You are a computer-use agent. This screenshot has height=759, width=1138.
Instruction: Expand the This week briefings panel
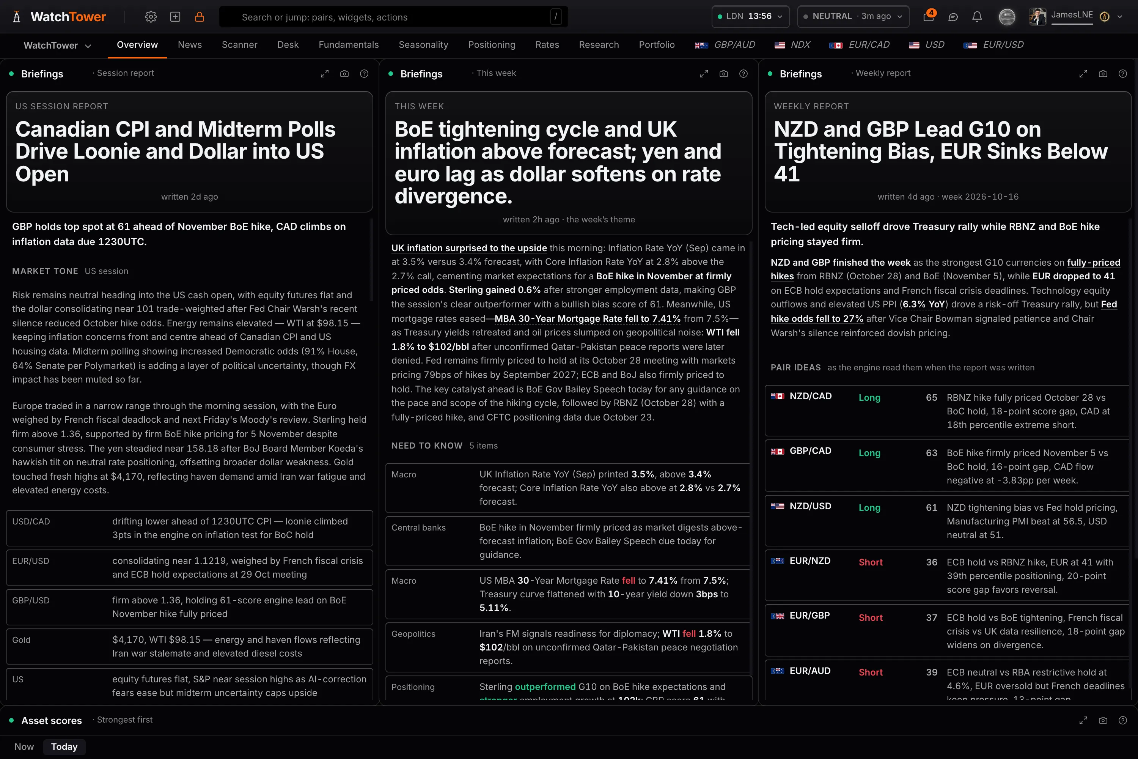[x=704, y=74]
